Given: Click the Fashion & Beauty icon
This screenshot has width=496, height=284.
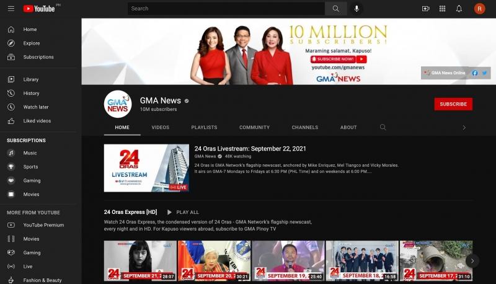Looking at the screenshot, I should click(11, 280).
